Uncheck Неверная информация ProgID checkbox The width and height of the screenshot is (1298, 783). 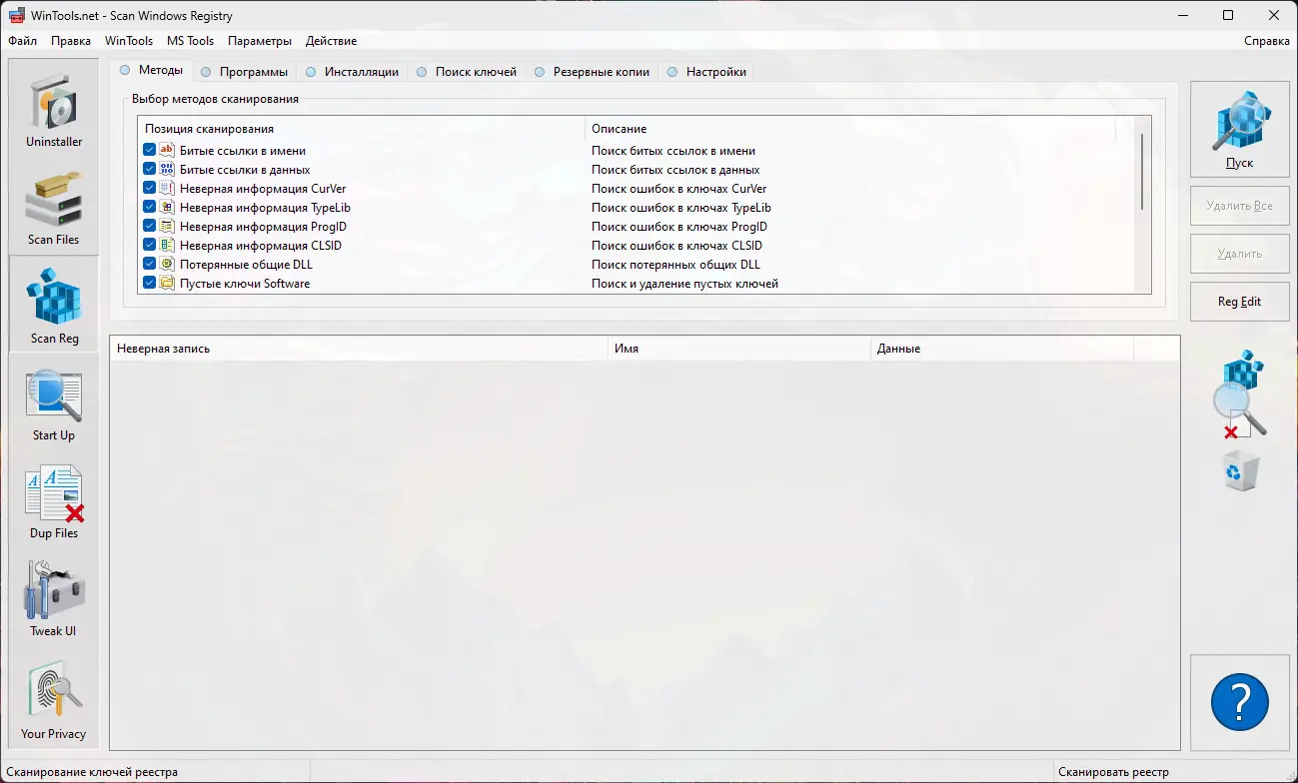point(150,227)
